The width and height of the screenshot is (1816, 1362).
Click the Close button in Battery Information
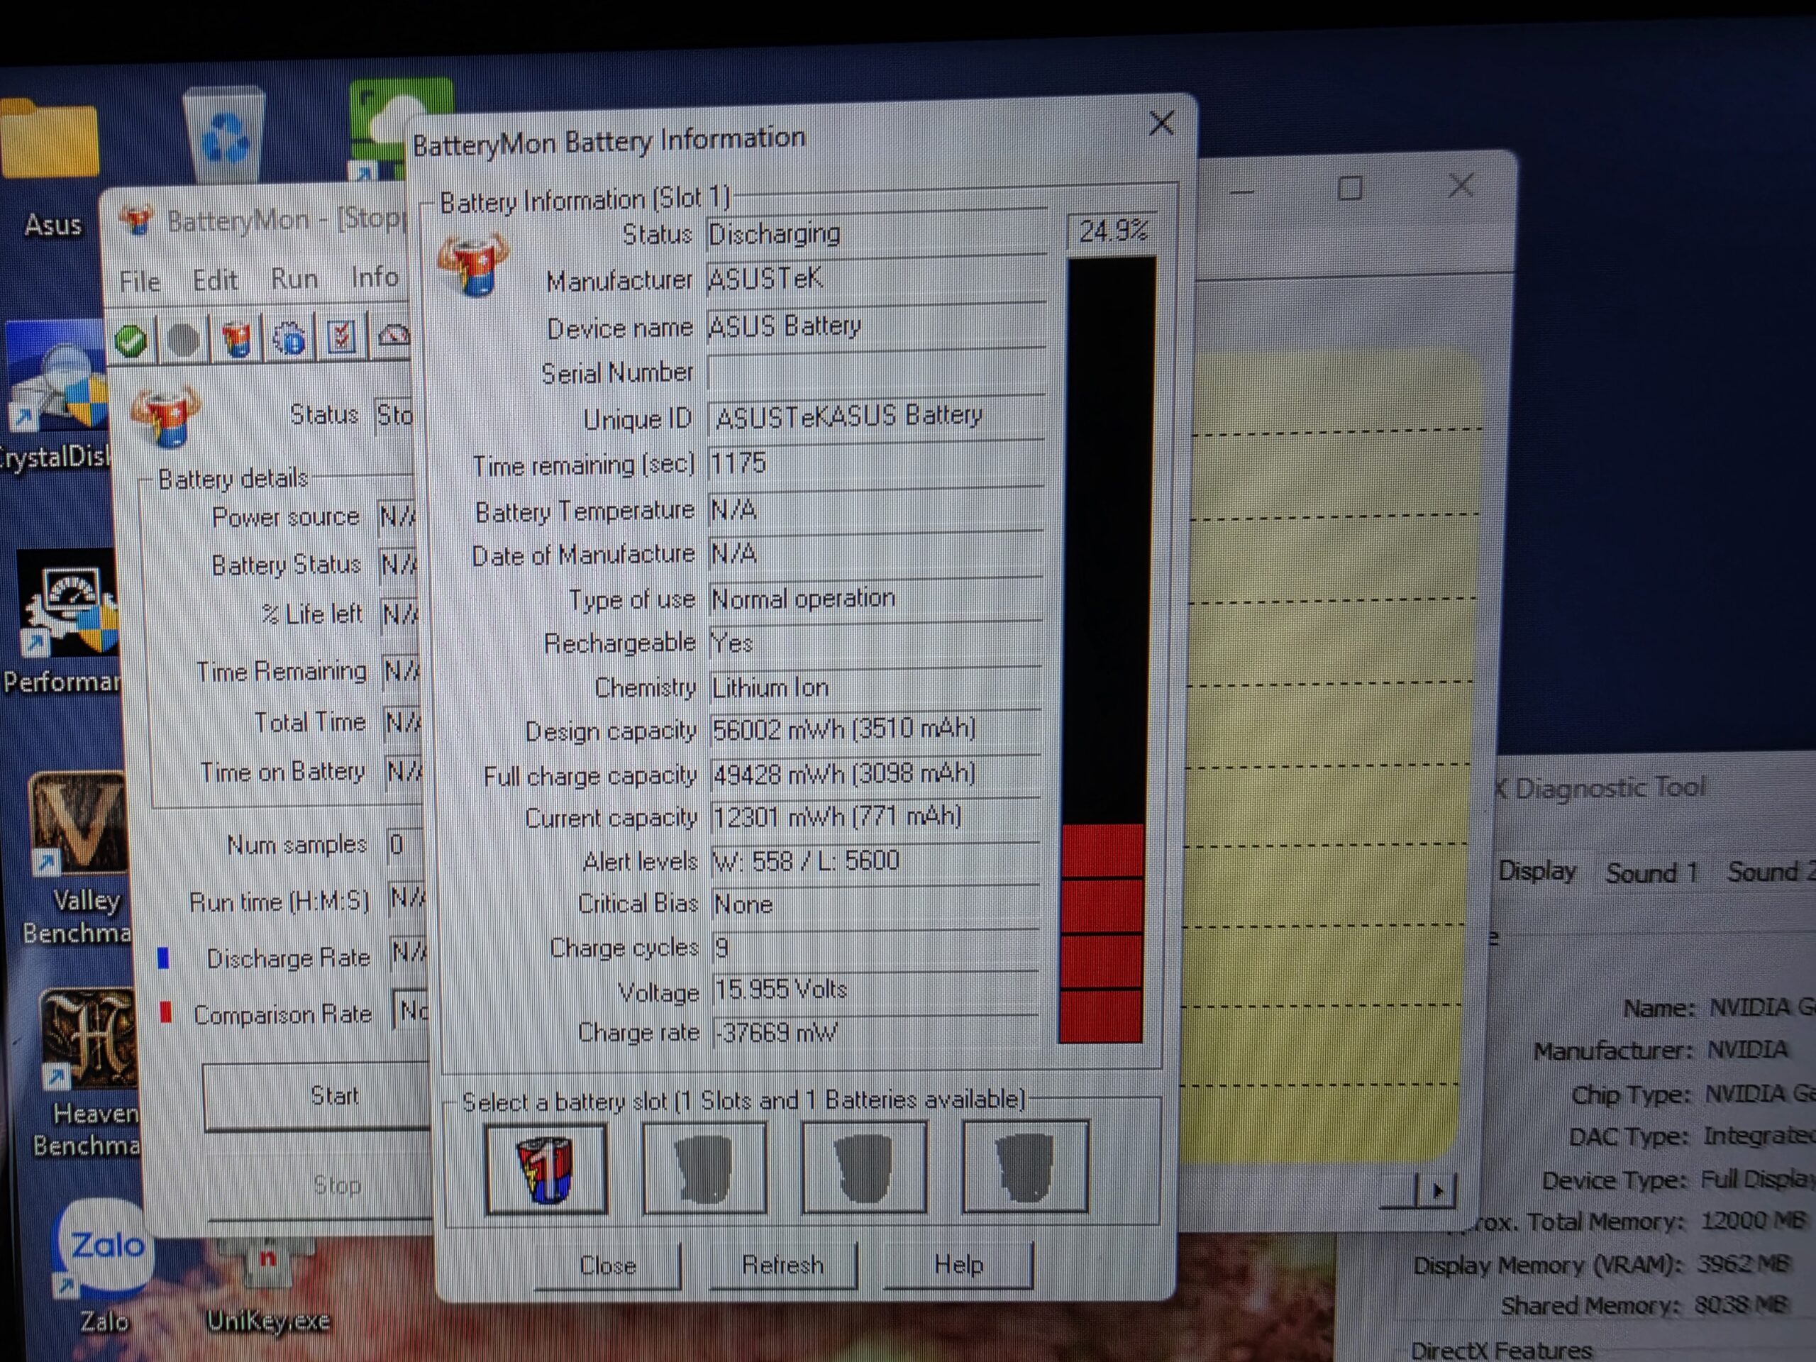[607, 1265]
